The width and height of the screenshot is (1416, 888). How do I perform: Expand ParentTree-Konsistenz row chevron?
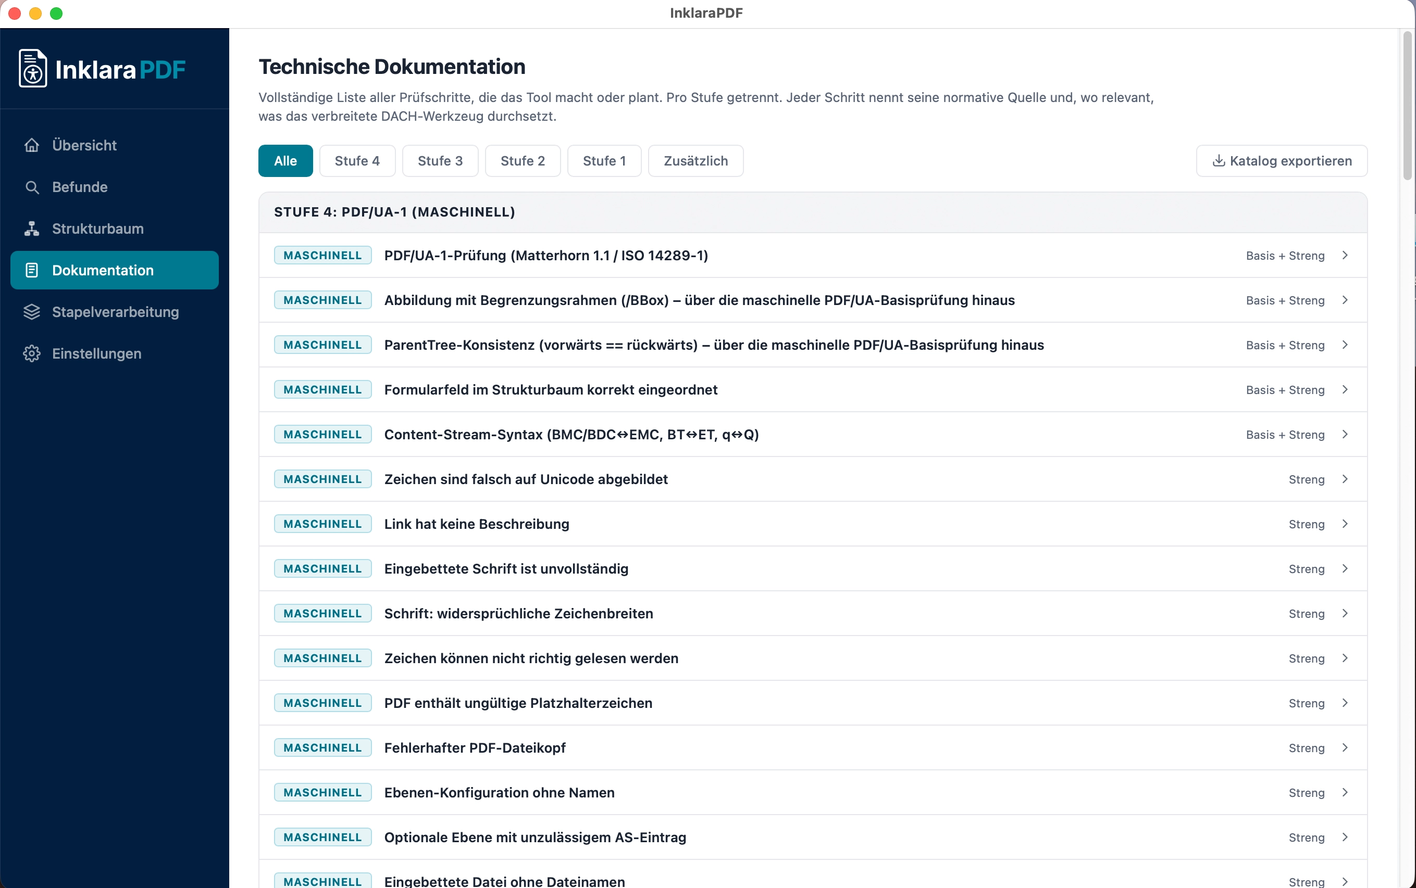pos(1345,345)
